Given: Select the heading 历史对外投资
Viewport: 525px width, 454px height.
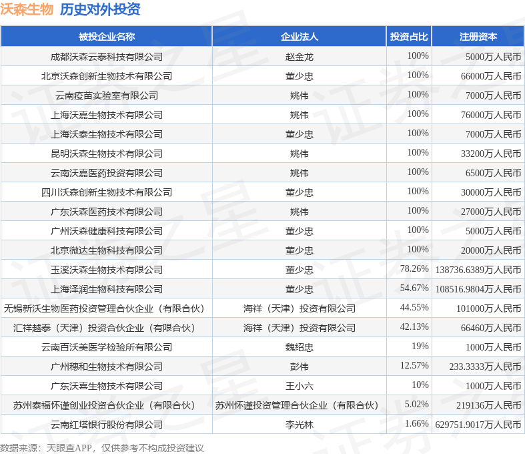Looking at the screenshot, I should coord(100,9).
